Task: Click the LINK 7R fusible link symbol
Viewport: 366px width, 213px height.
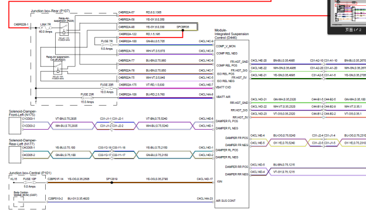Action: (x=46, y=28)
